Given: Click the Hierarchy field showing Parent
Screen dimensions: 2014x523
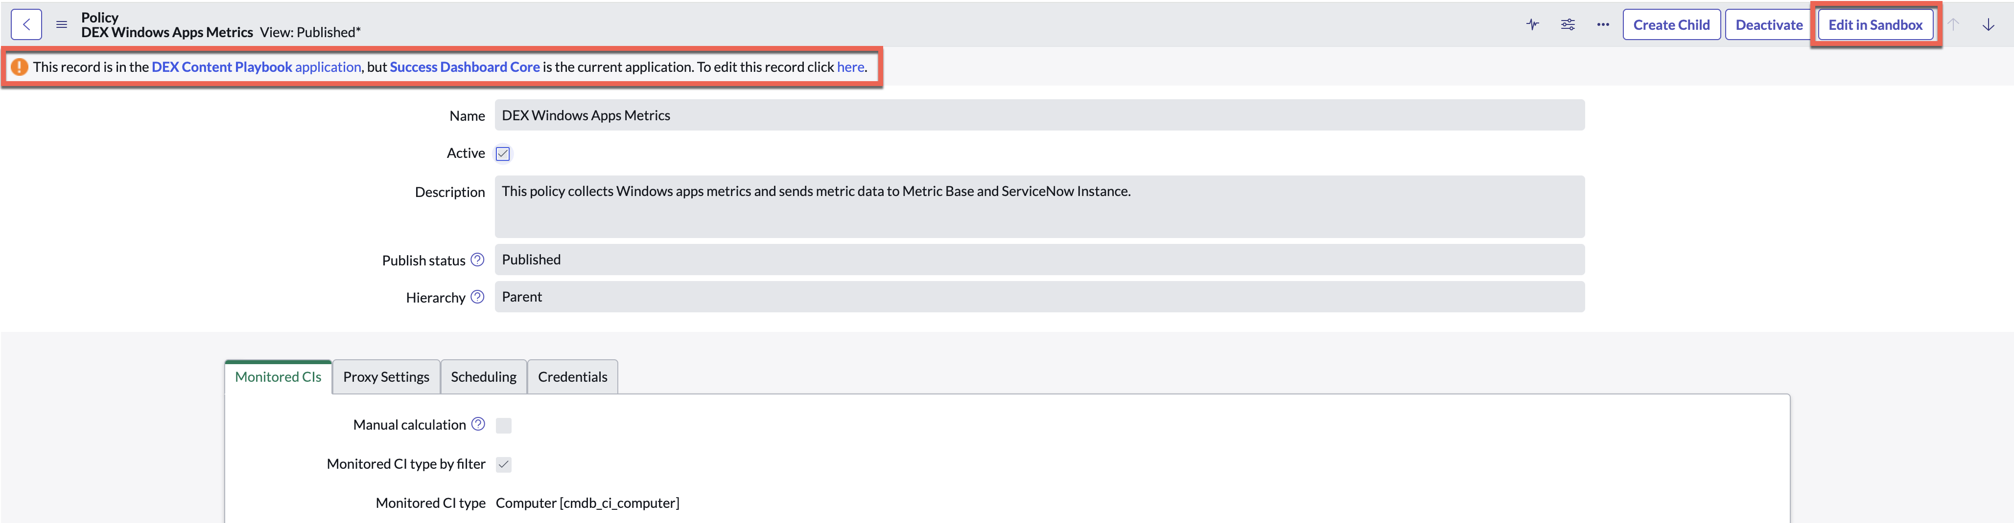Looking at the screenshot, I should point(1040,297).
